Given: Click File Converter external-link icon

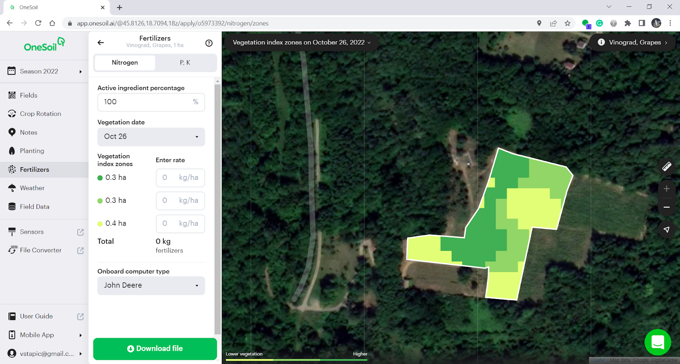Looking at the screenshot, I should pos(80,251).
